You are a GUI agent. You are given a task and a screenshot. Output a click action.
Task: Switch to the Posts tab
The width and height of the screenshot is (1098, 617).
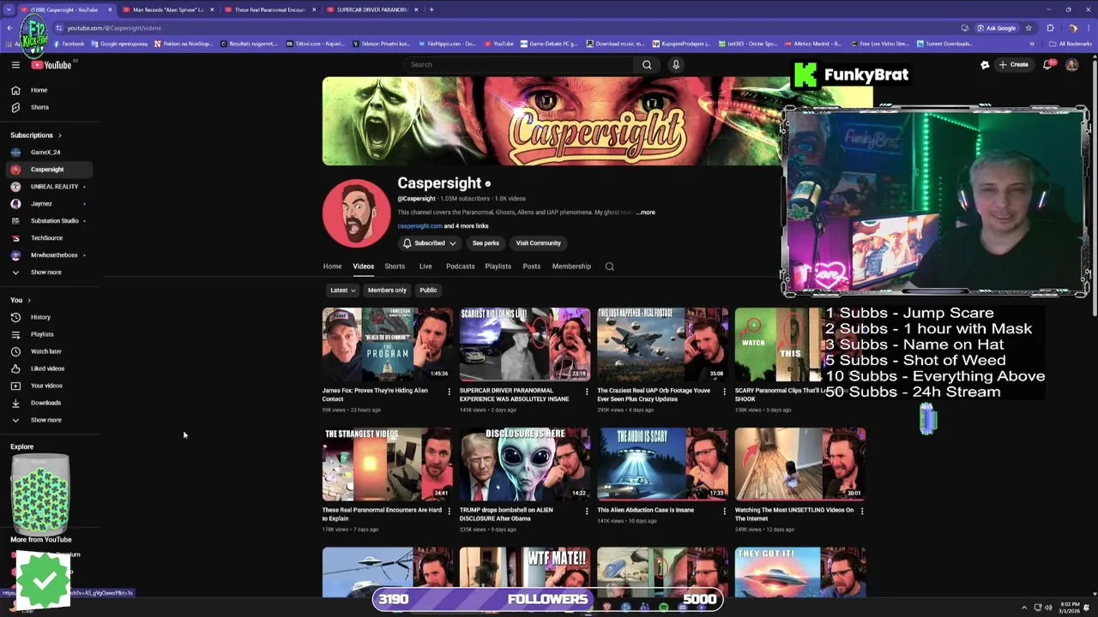click(532, 267)
